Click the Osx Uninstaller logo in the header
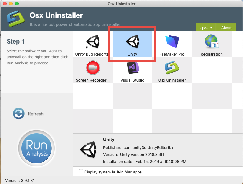This screenshot has height=184, width=243. pos(15,18)
